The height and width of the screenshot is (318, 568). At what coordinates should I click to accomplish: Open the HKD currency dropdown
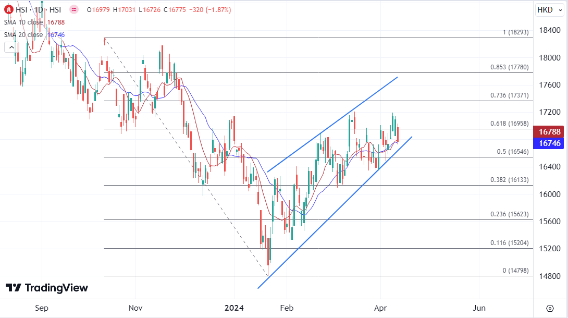pyautogui.click(x=550, y=10)
